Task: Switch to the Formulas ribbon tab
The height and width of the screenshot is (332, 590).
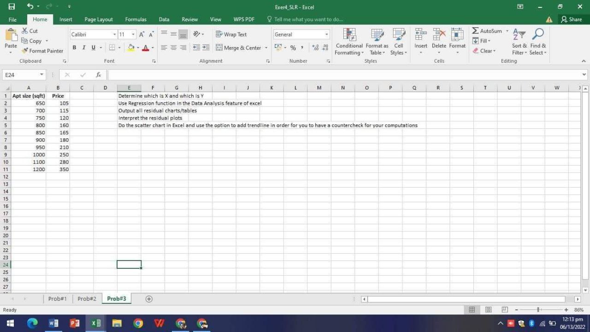Action: (136, 19)
